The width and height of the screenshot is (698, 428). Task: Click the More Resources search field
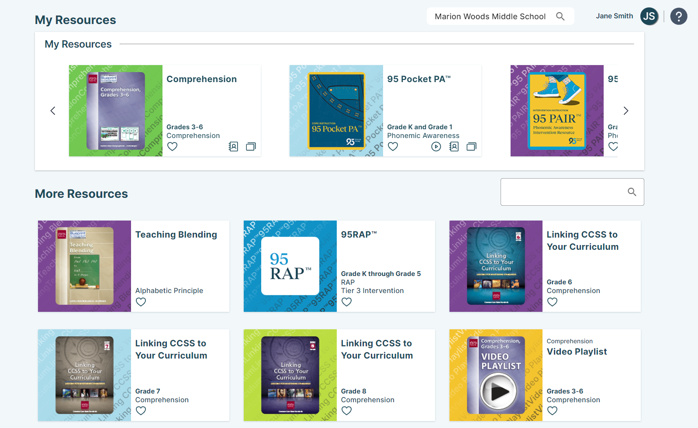click(572, 192)
